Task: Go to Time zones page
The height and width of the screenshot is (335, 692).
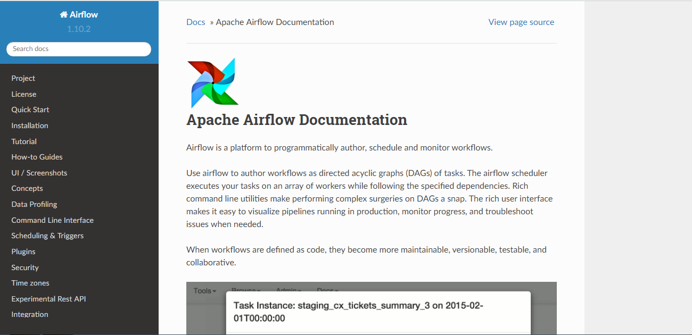Action: tap(30, 283)
